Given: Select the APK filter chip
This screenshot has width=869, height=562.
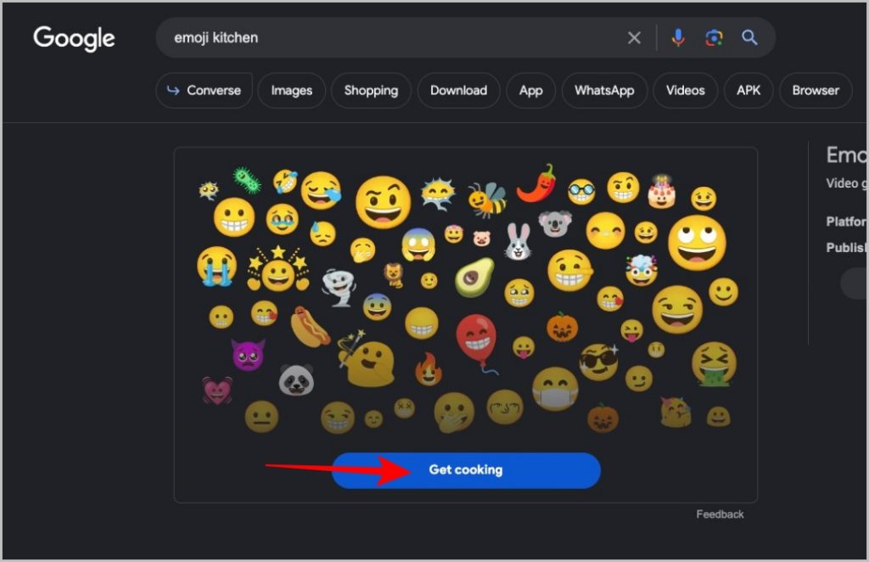Looking at the screenshot, I should tap(748, 90).
